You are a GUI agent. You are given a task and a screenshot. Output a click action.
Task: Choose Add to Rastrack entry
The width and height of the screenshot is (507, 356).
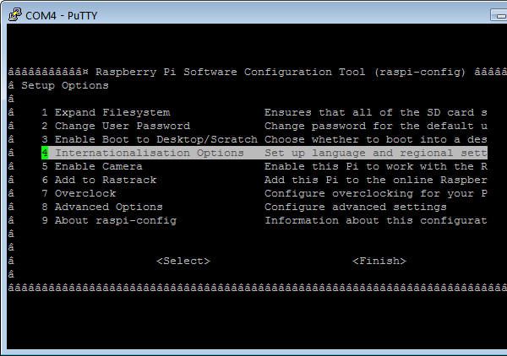(106, 180)
